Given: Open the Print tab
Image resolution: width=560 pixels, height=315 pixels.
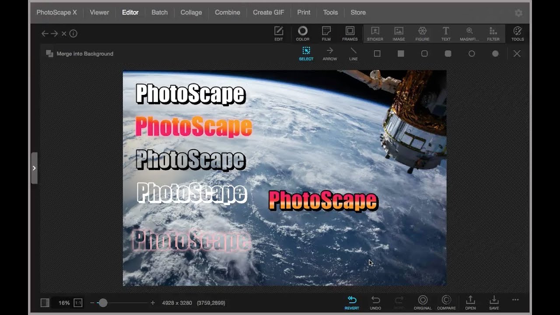Looking at the screenshot, I should (x=304, y=12).
